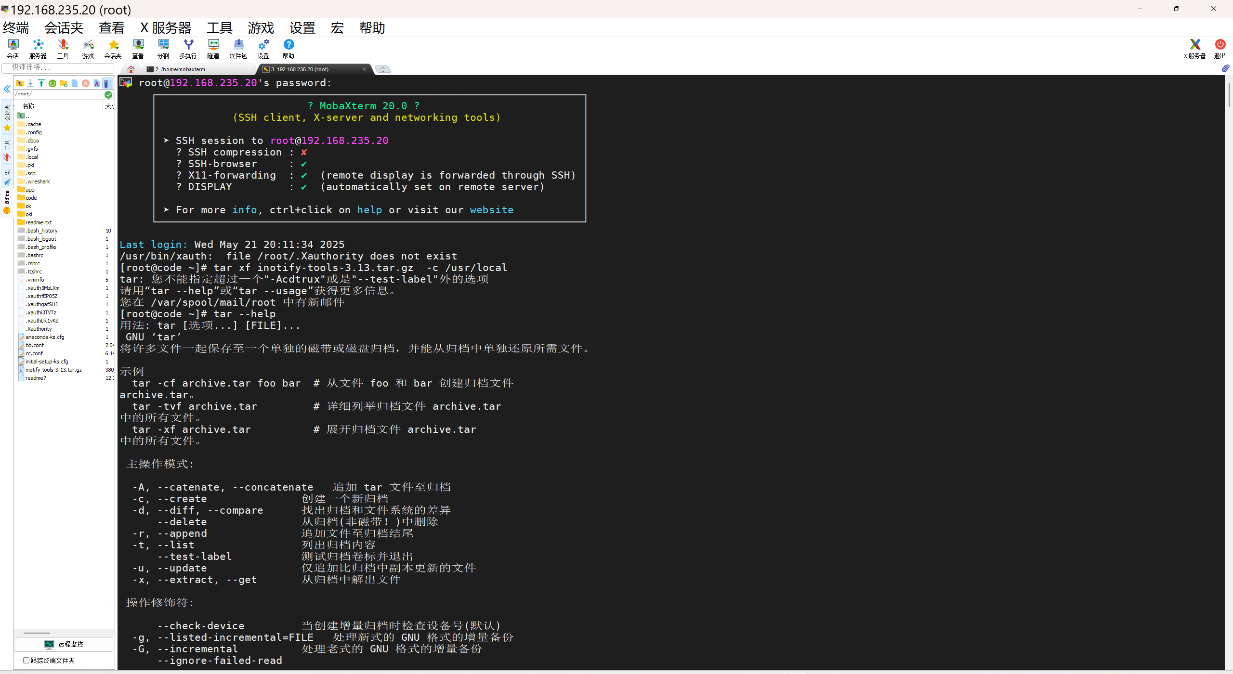Click the red delete icon in SFTP toolbar
1233x674 pixels.
tap(86, 83)
